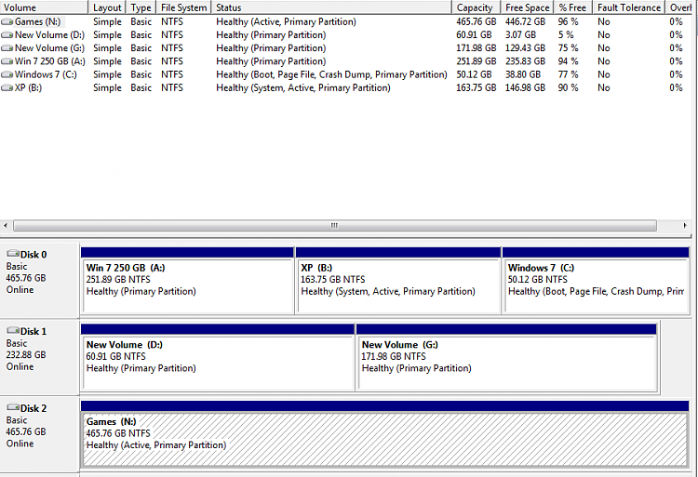Click the Games (N:) volume drive icon
Screen dimensions: 698x477
pyautogui.click(x=7, y=21)
